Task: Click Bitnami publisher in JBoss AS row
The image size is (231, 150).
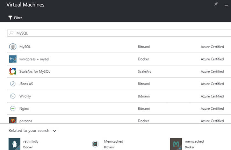Action: point(144,84)
